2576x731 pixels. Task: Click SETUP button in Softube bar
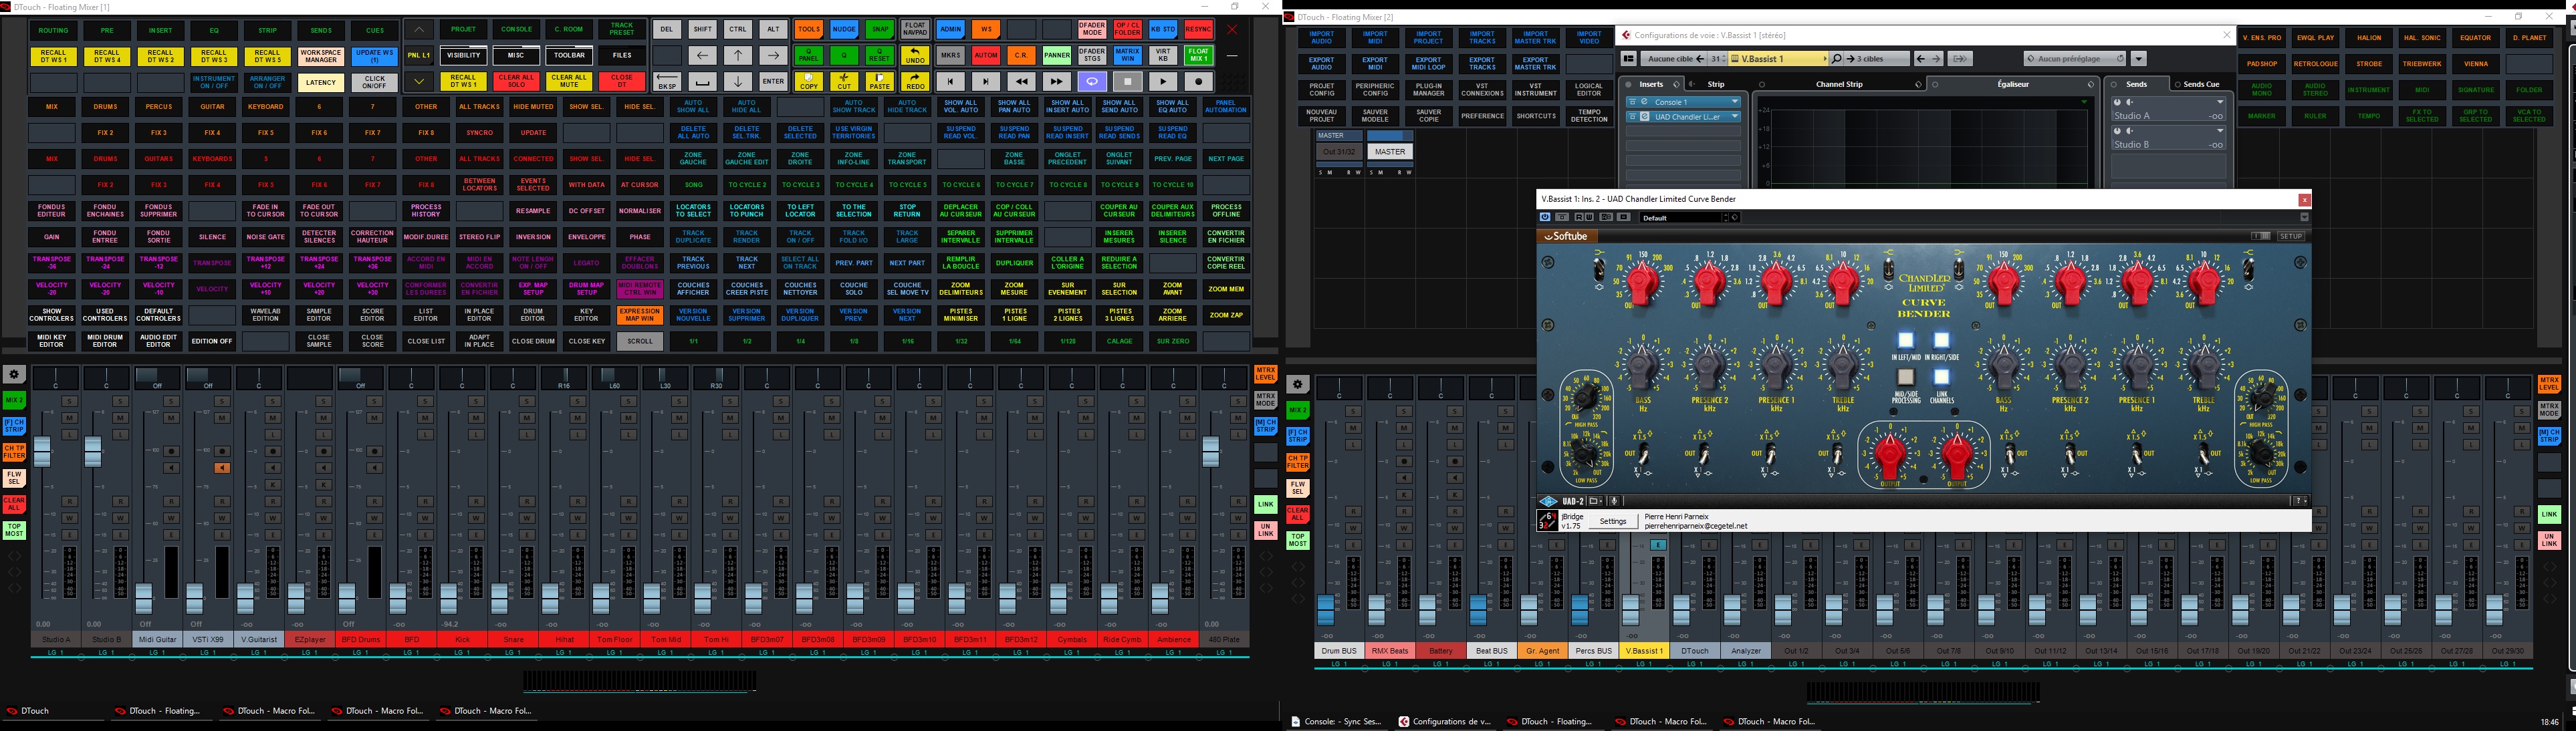click(x=2290, y=236)
